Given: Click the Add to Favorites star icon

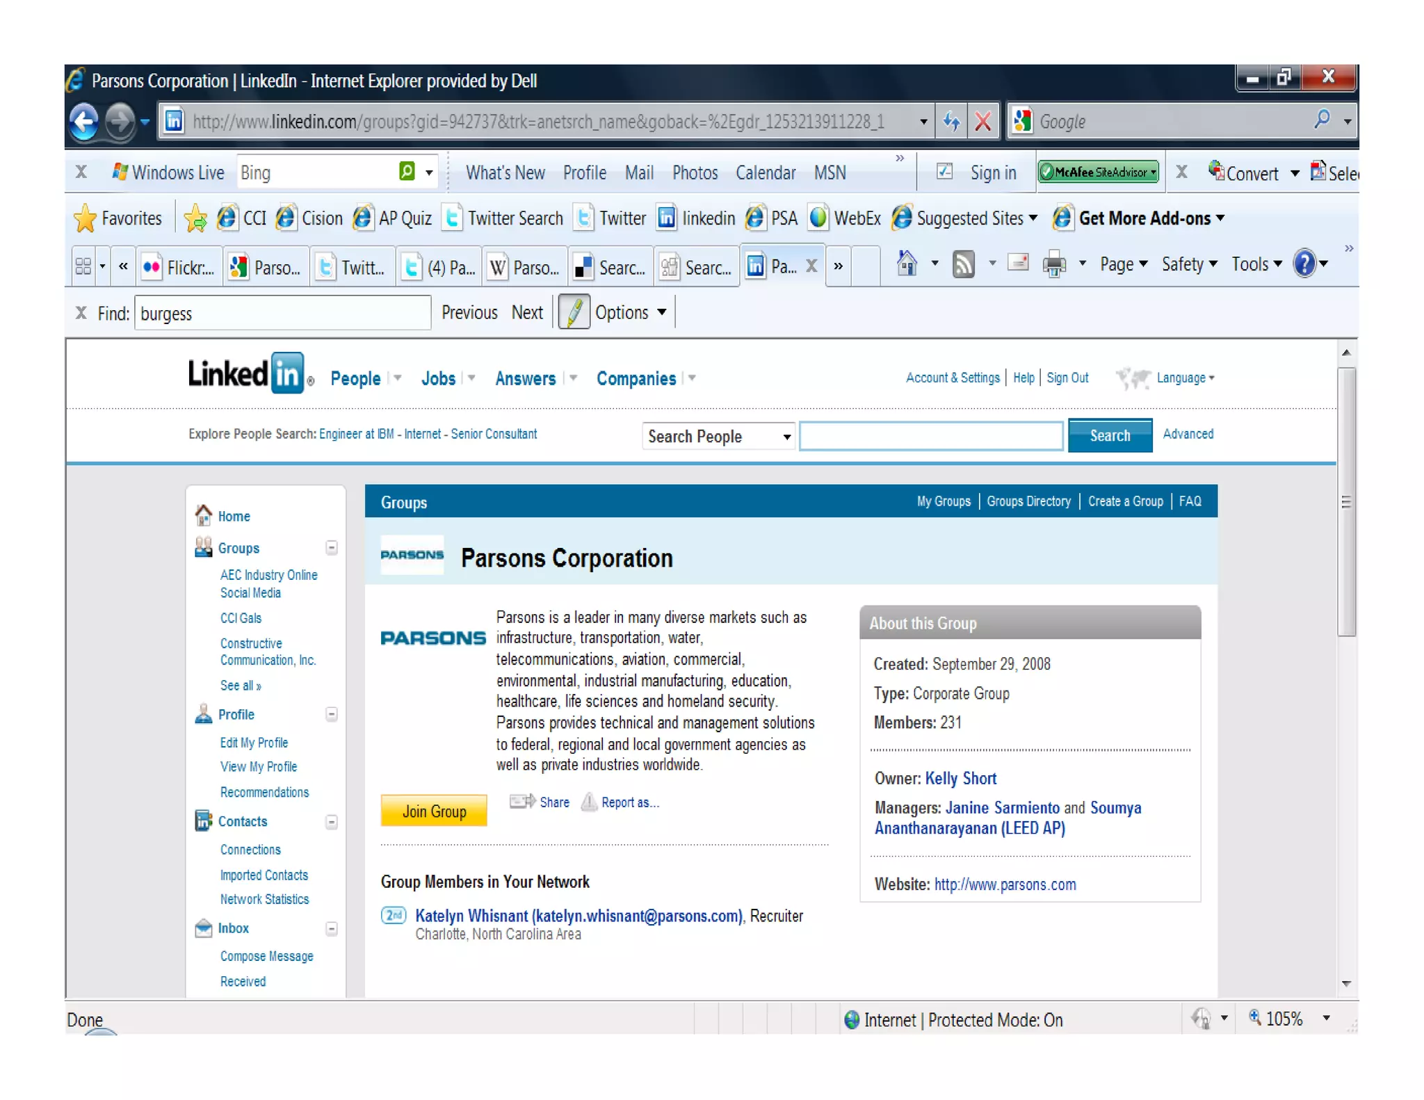Looking at the screenshot, I should [x=195, y=219].
